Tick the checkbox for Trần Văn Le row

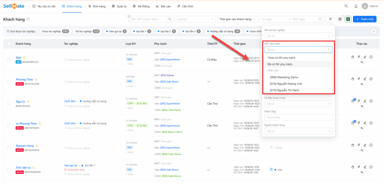tap(9, 170)
